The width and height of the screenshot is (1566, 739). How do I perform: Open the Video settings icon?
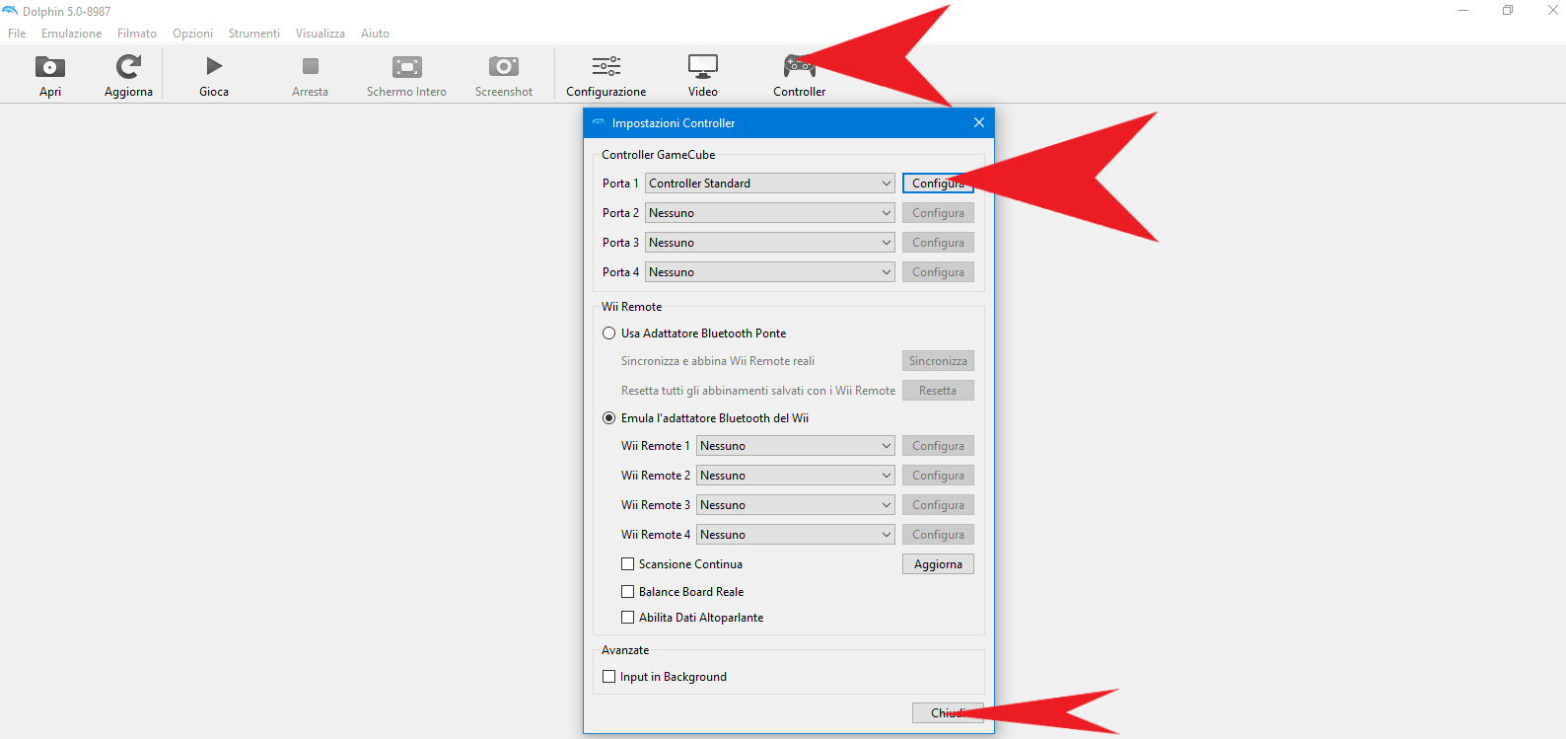pyautogui.click(x=703, y=66)
